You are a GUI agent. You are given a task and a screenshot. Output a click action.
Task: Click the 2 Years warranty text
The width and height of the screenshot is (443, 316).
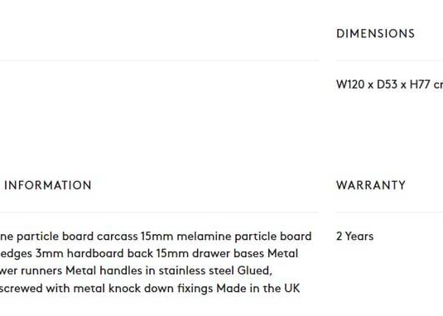355,236
